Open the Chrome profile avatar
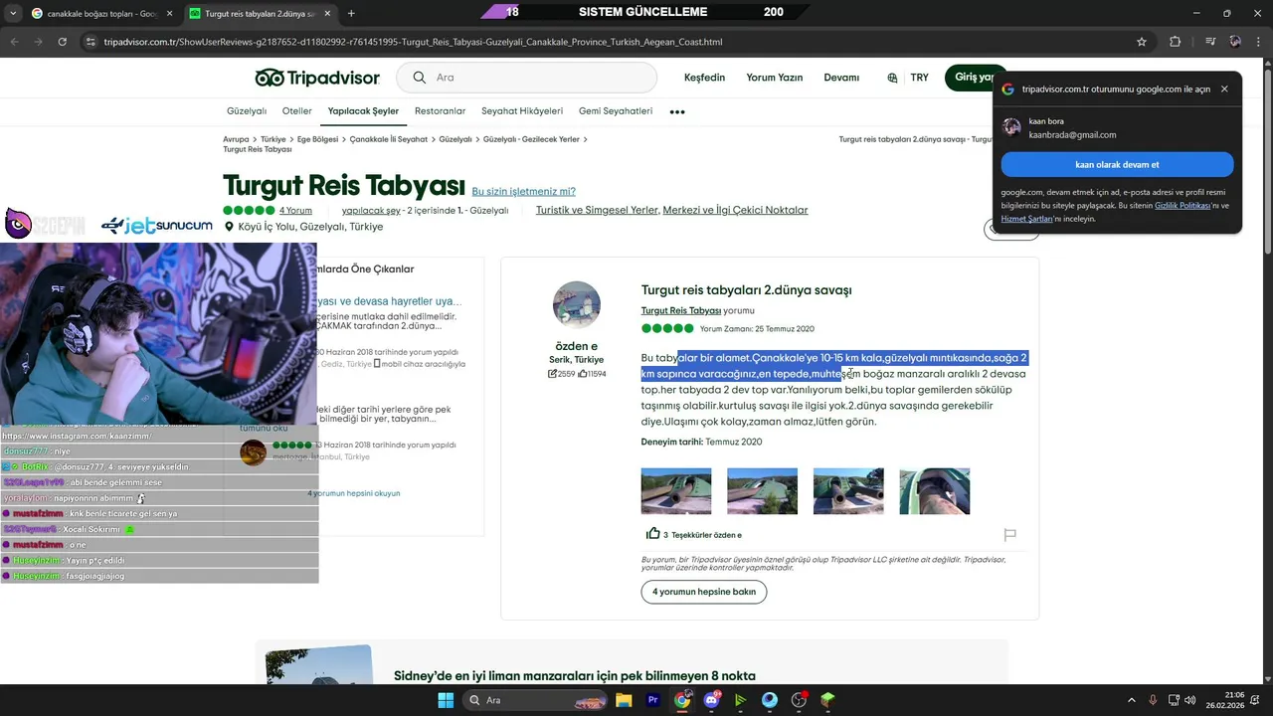The image size is (1273, 716). click(x=1235, y=42)
